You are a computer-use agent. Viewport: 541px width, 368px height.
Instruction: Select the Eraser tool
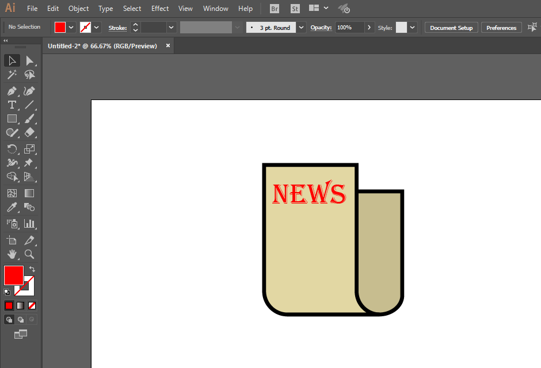(x=30, y=132)
